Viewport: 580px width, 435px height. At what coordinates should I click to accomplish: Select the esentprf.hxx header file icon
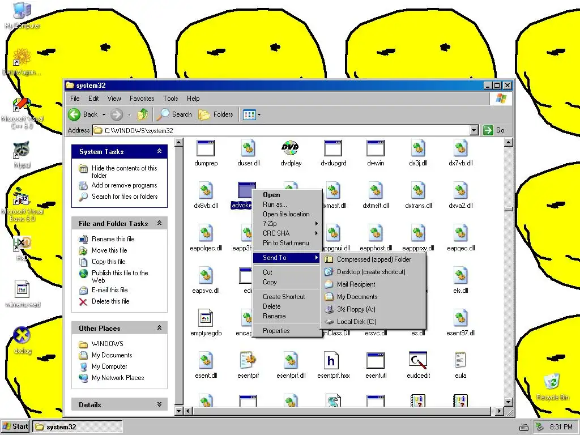click(331, 360)
